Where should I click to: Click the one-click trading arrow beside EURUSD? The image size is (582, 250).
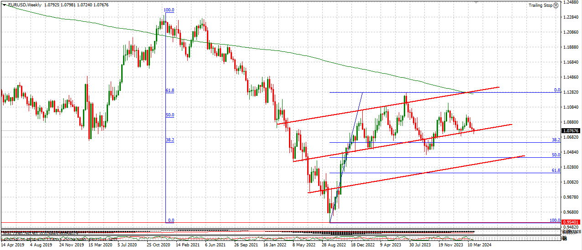5,5
